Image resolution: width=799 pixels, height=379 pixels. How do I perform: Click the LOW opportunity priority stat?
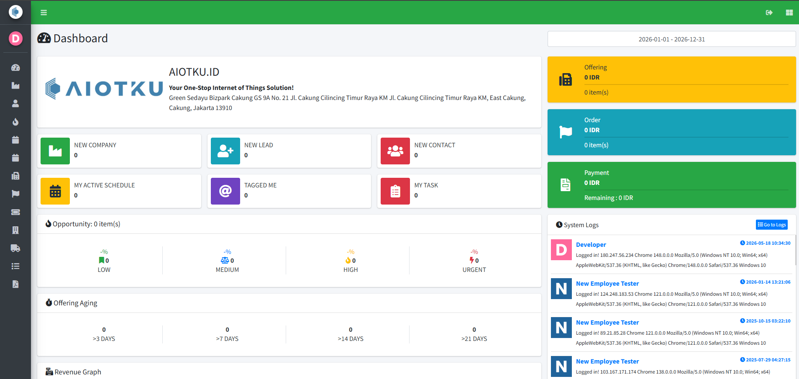(104, 261)
